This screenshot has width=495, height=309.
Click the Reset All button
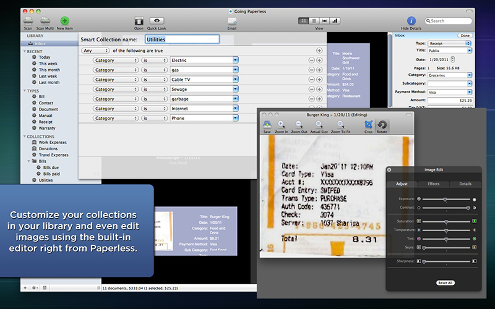445,283
